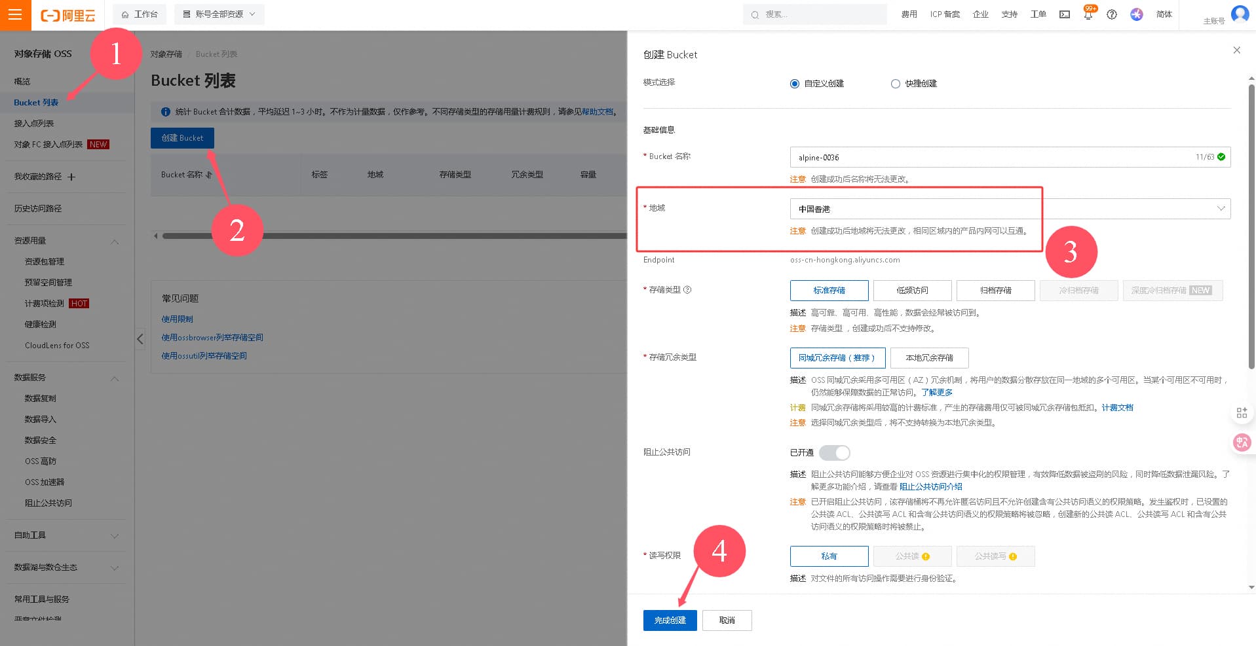The width and height of the screenshot is (1256, 646).
Task: Collapse the 资源用量 sidebar section
Action: [x=115, y=242]
